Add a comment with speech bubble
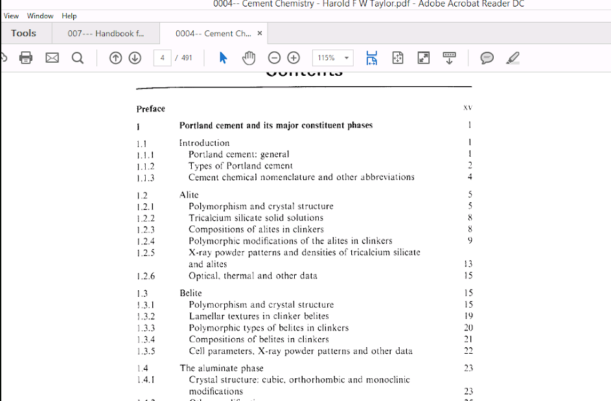 pos(487,58)
